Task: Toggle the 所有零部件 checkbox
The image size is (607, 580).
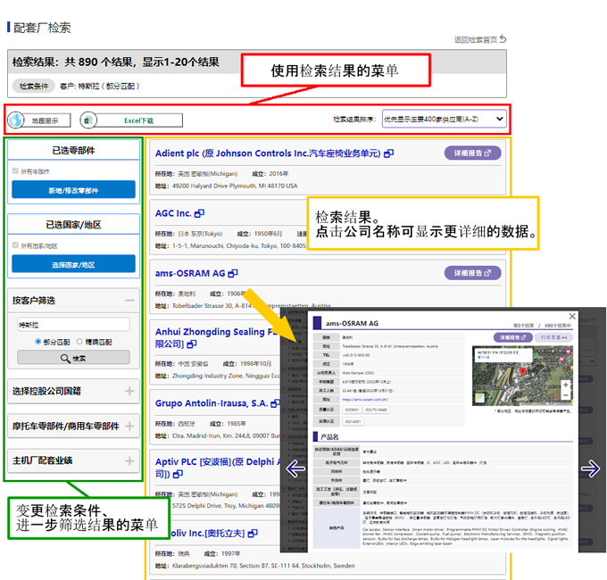Action: pyautogui.click(x=16, y=171)
